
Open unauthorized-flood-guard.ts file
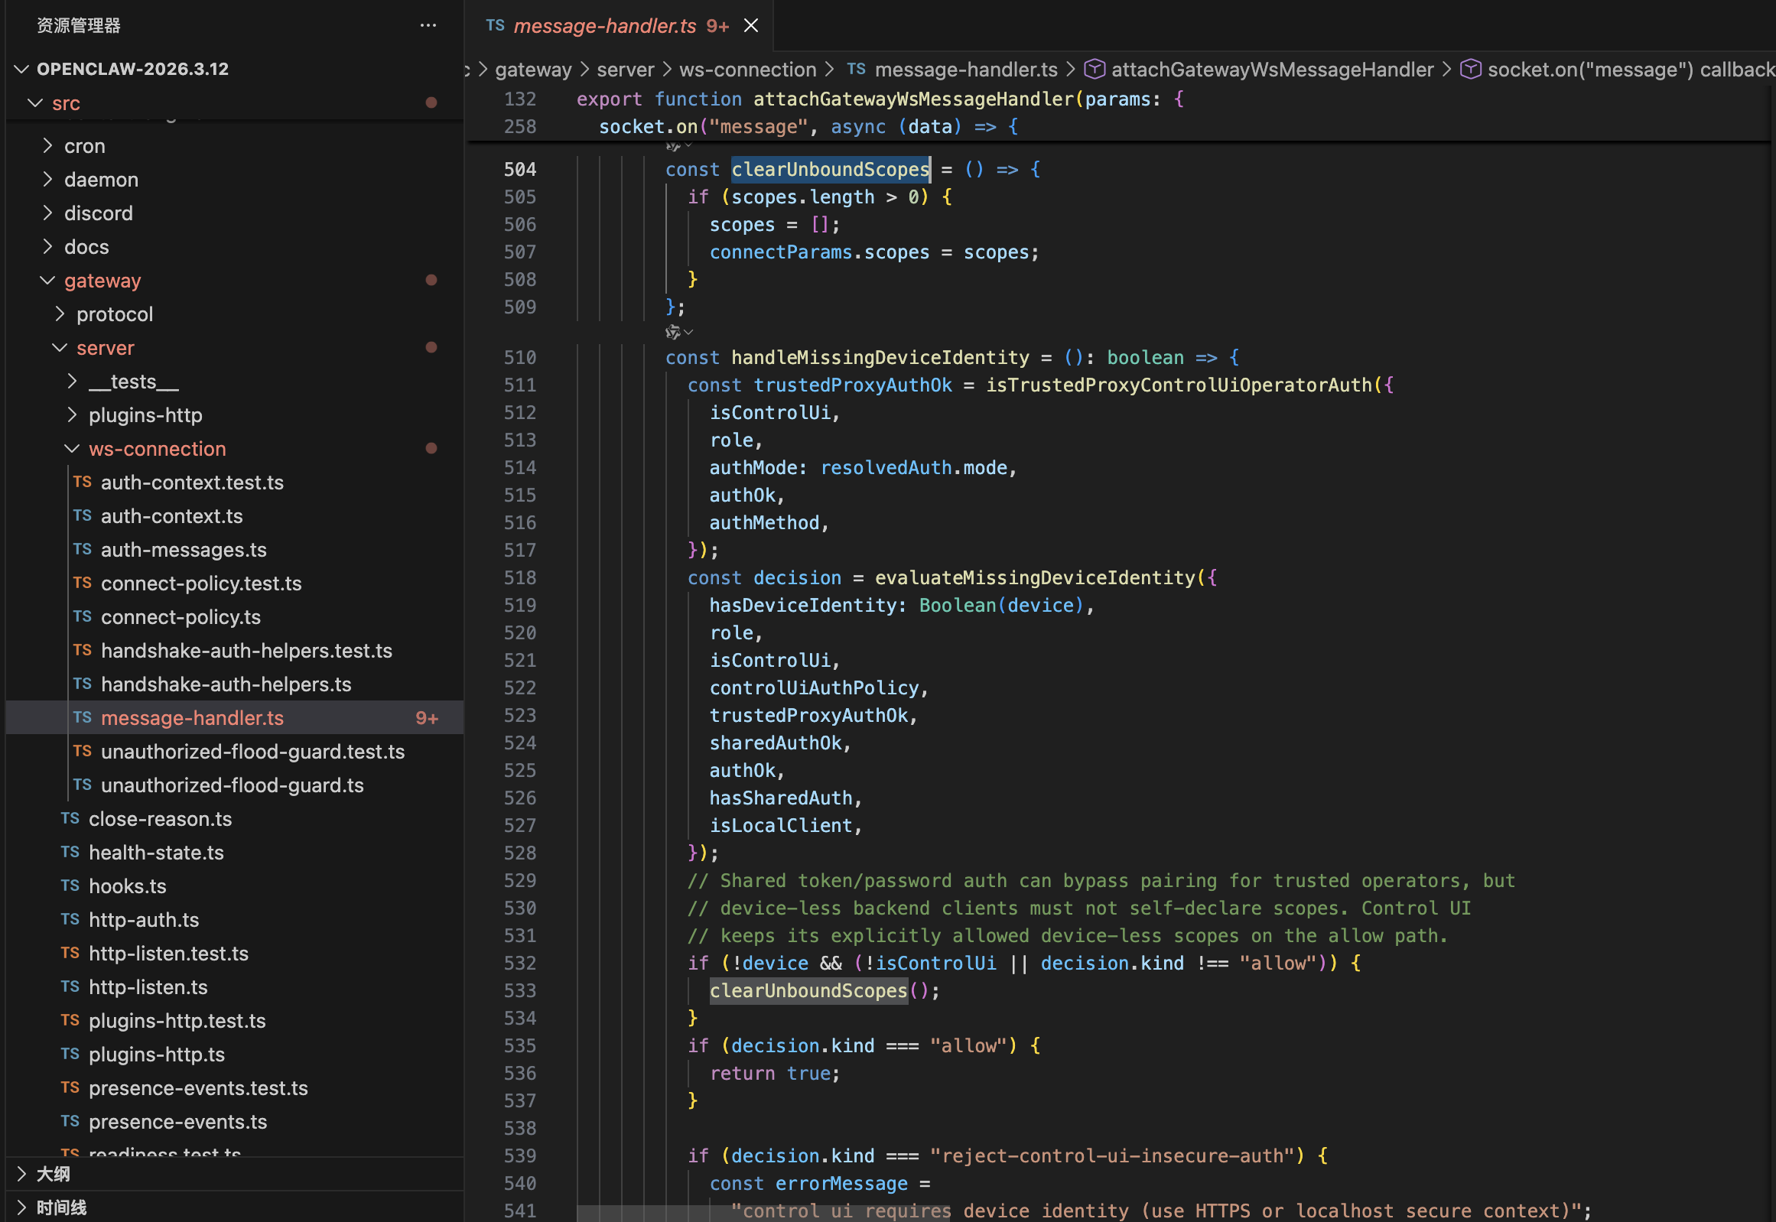[x=232, y=785]
